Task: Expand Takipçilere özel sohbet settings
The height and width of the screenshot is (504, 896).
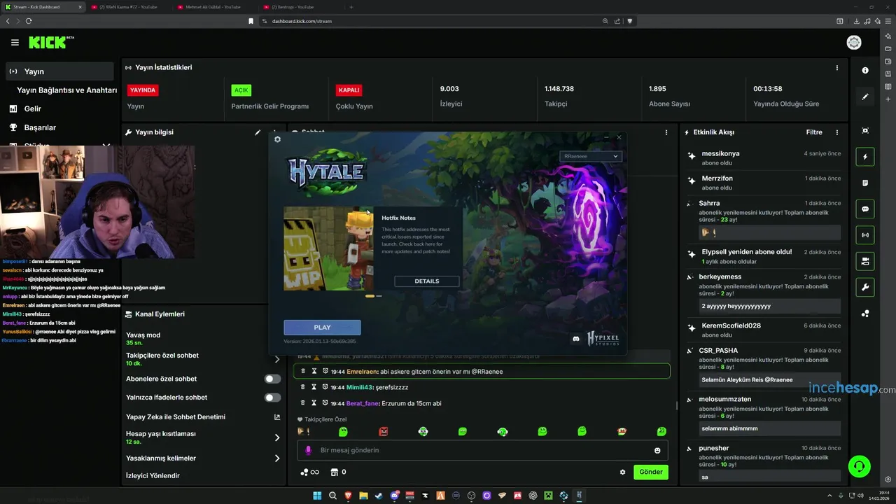Action: tap(277, 359)
